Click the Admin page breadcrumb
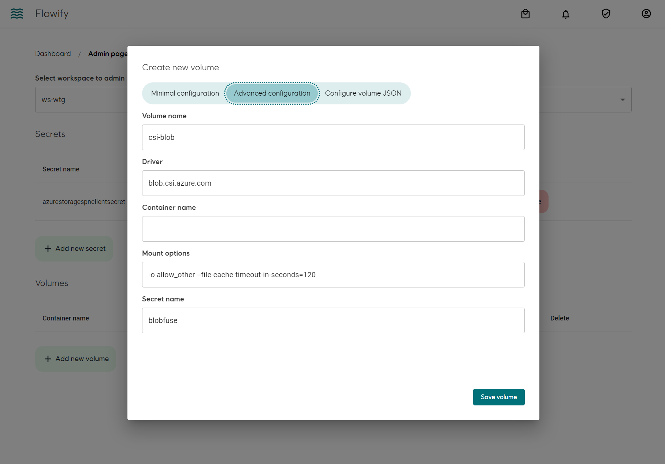This screenshot has height=464, width=665. point(108,53)
